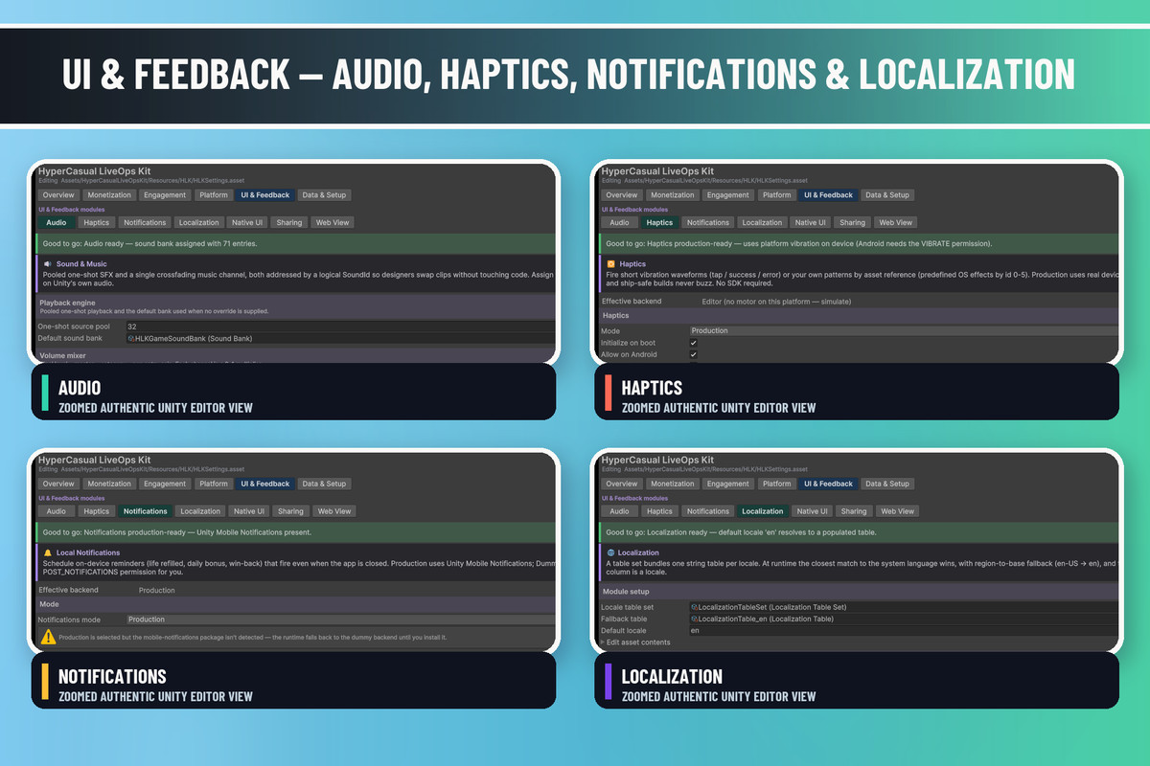1150x766 pixels.
Task: Click the Module setup section header
Action: click(x=859, y=592)
